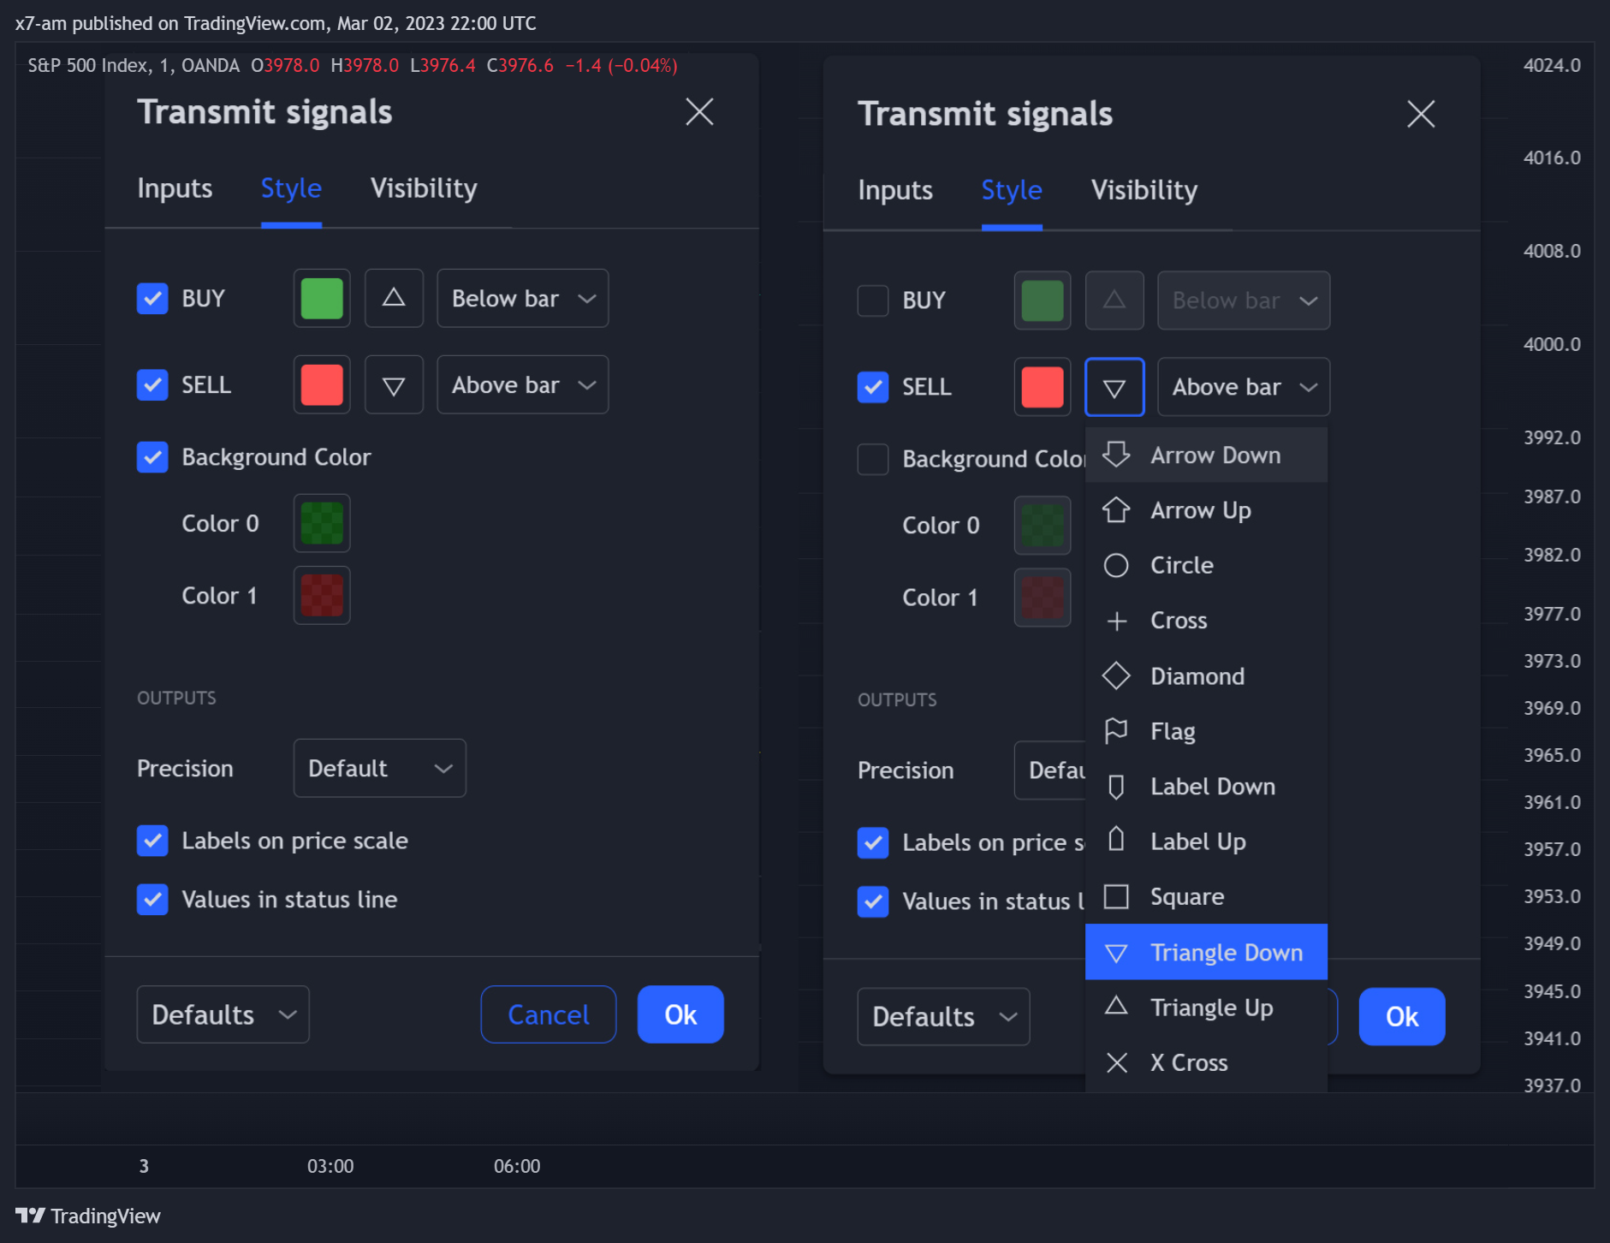Choose Square shape option
Viewport: 1610px width, 1243px height.
click(x=1206, y=896)
